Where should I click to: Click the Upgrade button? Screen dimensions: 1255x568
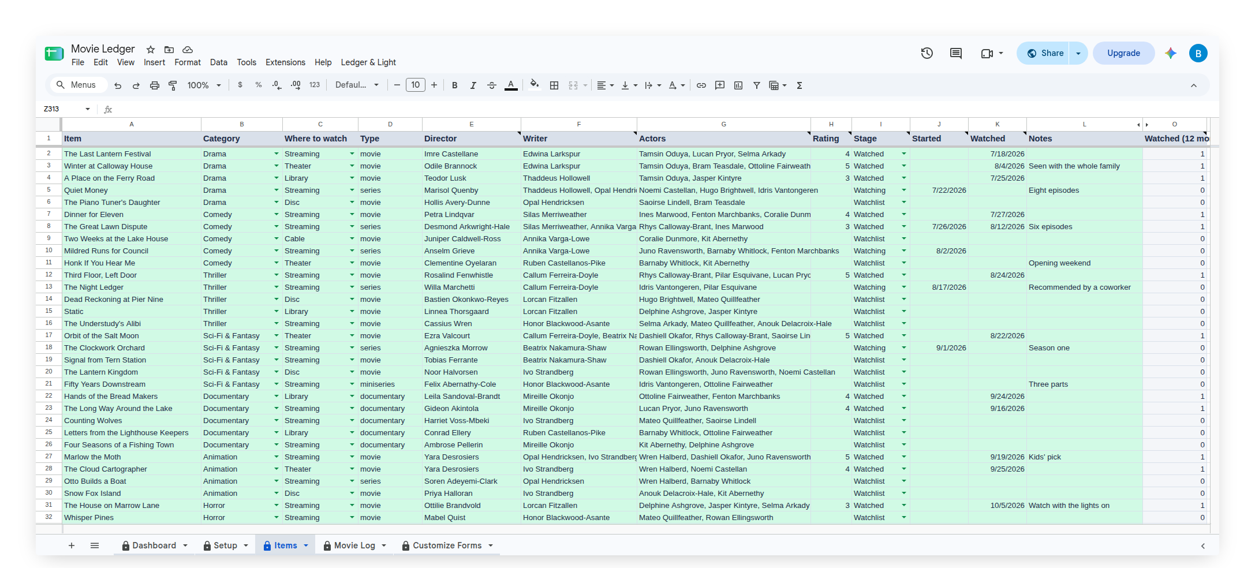pyautogui.click(x=1123, y=53)
